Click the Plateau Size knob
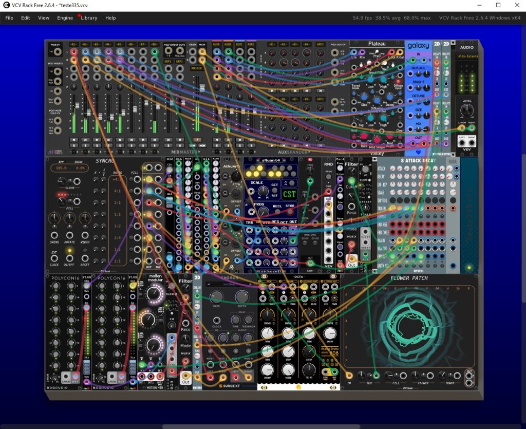 [364, 97]
